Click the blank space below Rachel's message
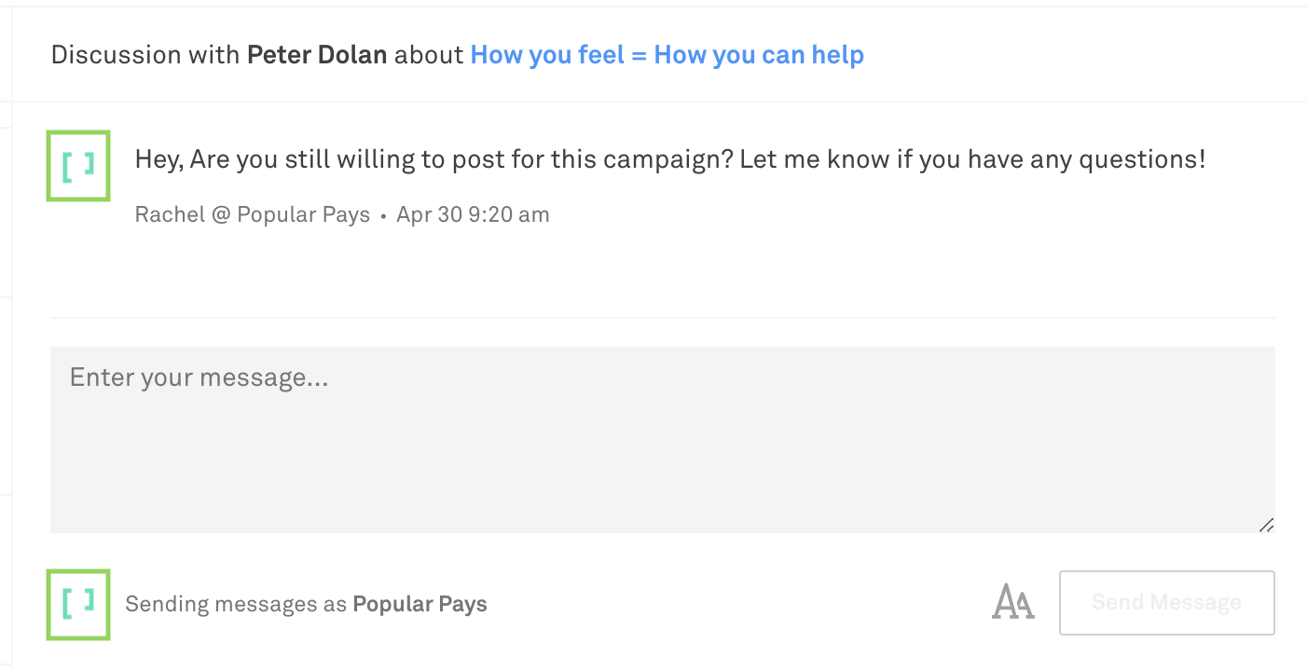This screenshot has height=671, width=1307. click(662, 270)
